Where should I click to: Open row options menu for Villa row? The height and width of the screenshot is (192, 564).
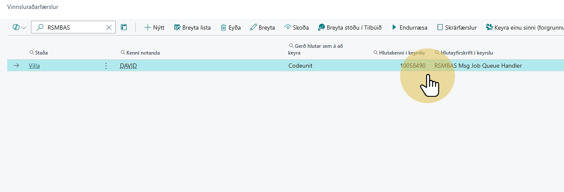tap(106, 66)
